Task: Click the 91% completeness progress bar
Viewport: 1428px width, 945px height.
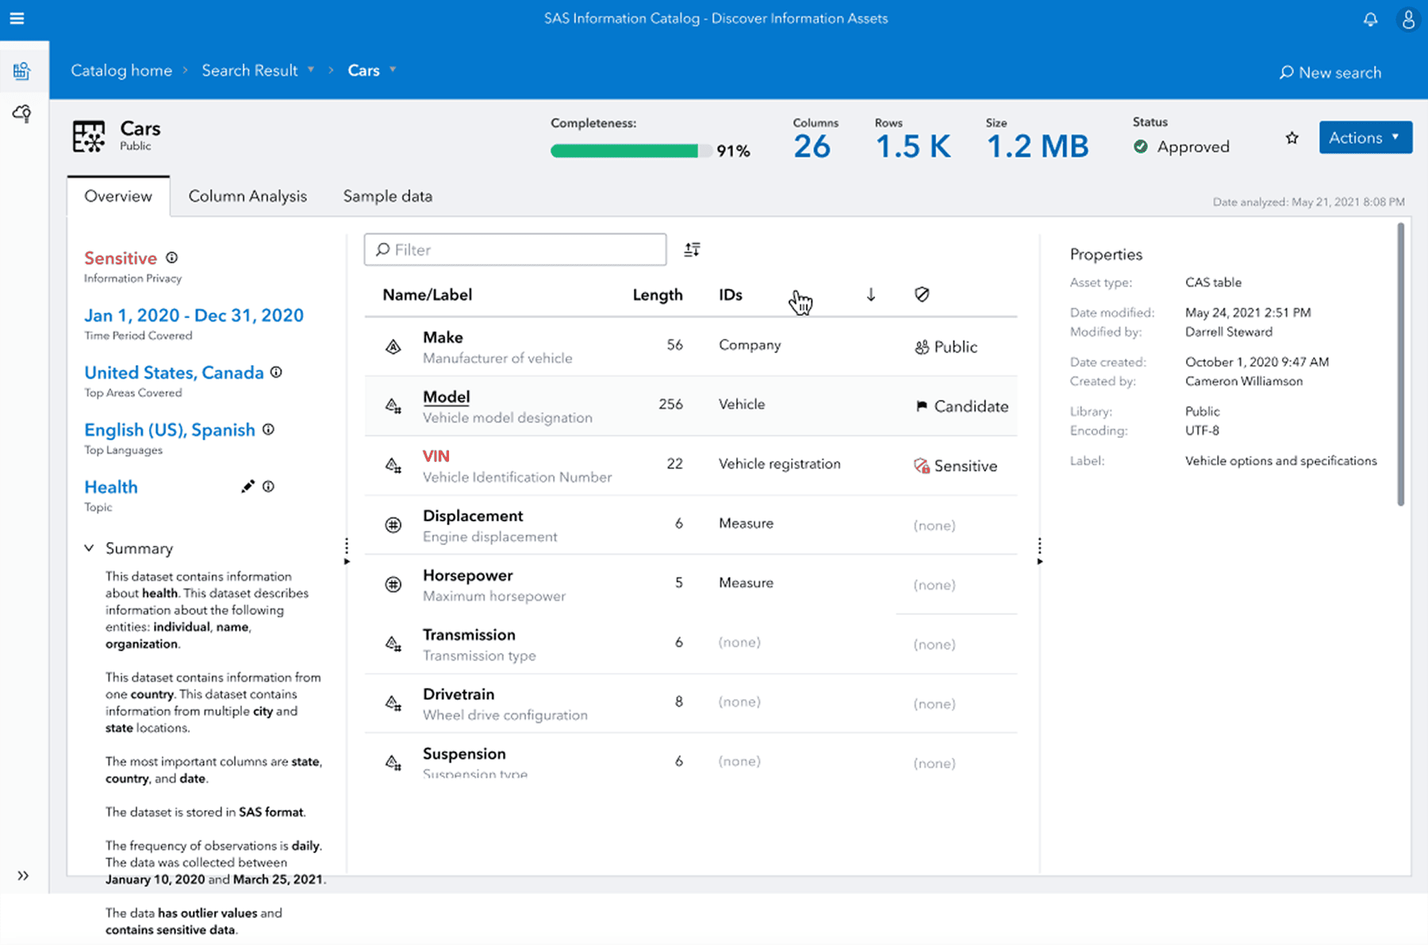Action: (629, 150)
